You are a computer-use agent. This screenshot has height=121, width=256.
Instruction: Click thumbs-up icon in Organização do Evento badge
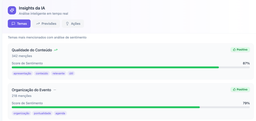click(x=234, y=89)
